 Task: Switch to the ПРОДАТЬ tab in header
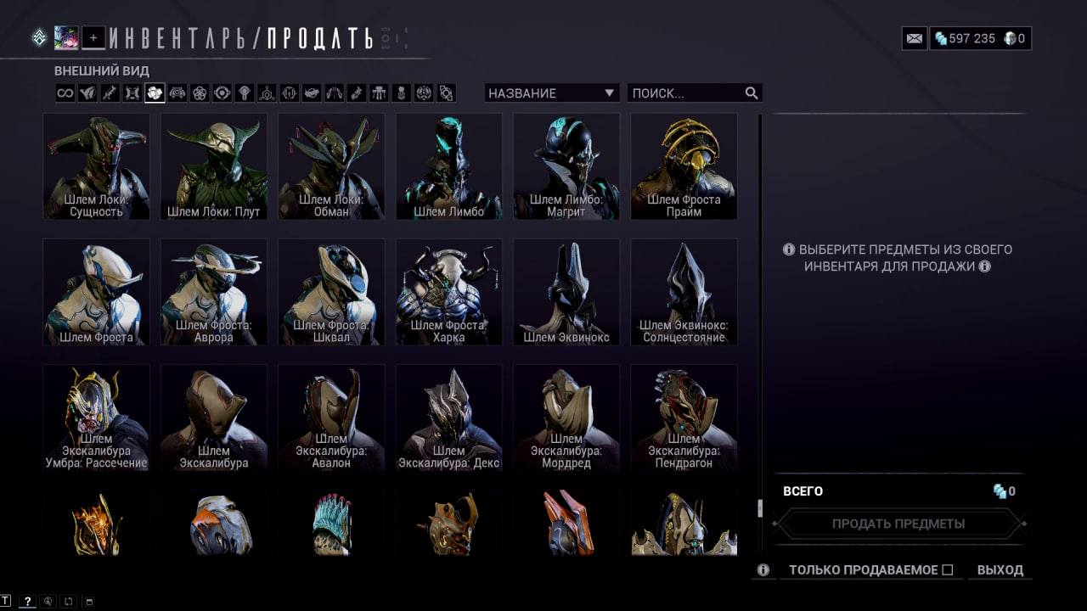pos(320,38)
